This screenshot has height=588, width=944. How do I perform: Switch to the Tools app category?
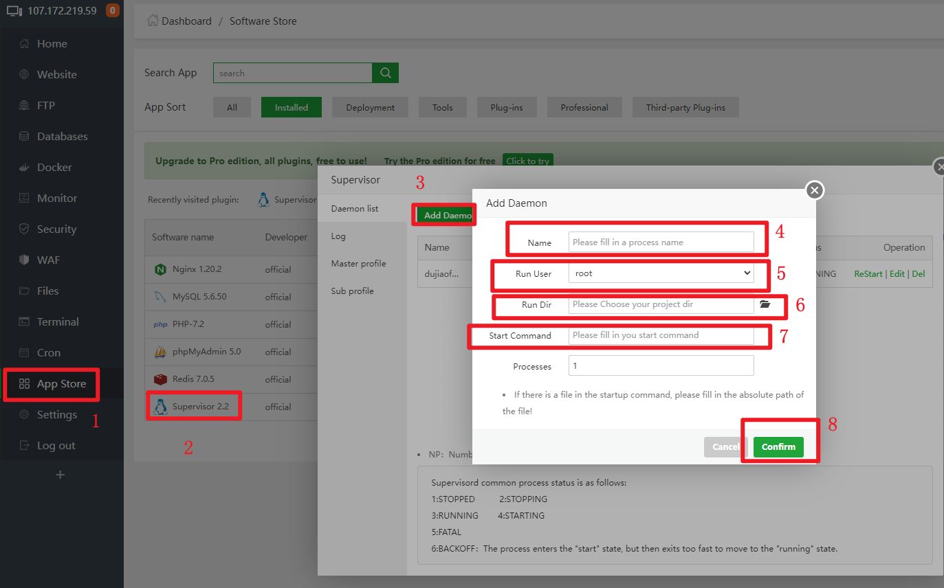(443, 107)
